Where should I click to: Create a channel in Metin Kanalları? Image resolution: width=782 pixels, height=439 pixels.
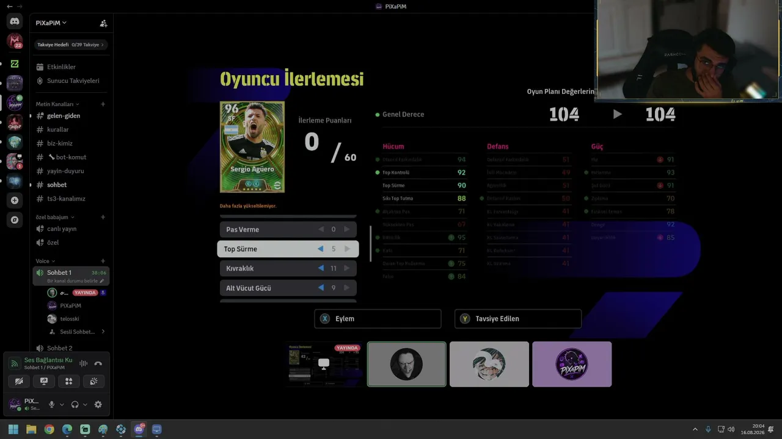tap(103, 104)
